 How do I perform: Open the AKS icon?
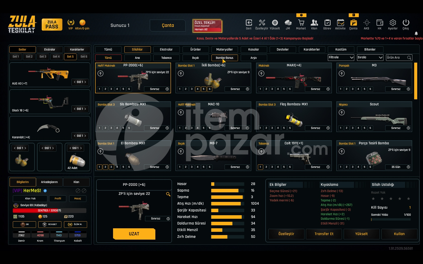coord(367,23)
